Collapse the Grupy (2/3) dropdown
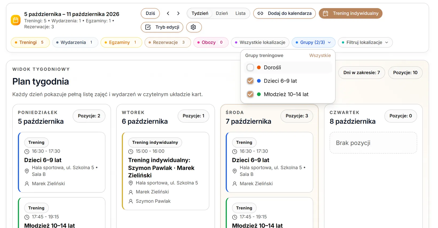438x228 pixels. (314, 42)
